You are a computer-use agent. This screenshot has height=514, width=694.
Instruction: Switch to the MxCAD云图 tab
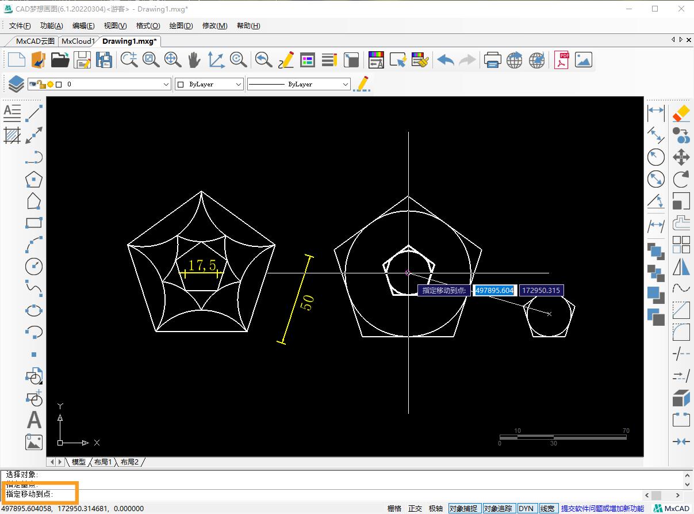(x=34, y=41)
